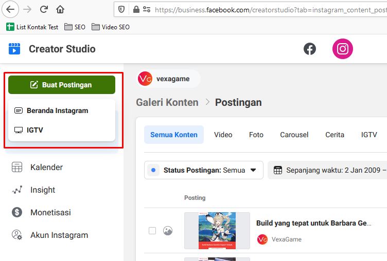387x261 pixels.
Task: Open Monetisasi in the sidebar
Action: (x=50, y=212)
